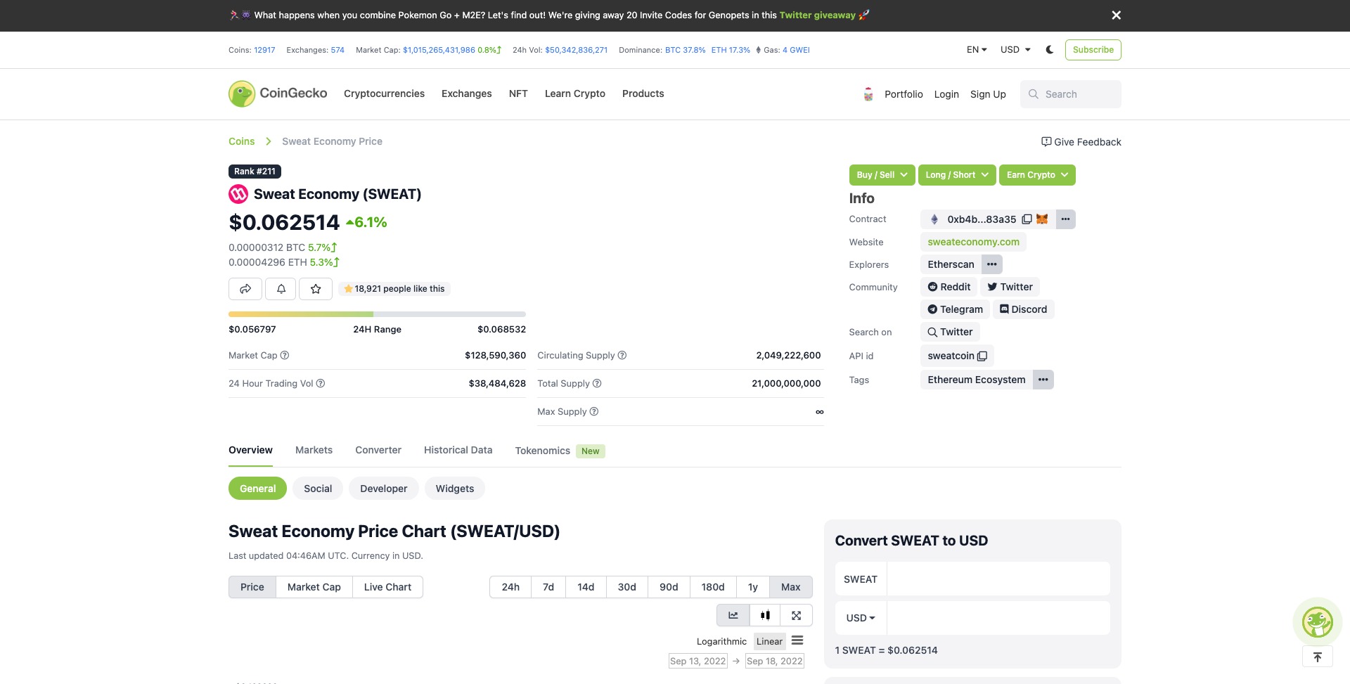Visit the sweateconomy.com website link
The image size is (1350, 684).
[973, 241]
